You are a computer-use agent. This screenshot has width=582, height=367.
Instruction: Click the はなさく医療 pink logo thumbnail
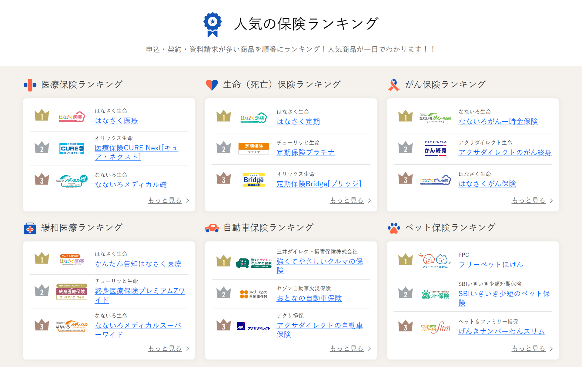point(72,117)
